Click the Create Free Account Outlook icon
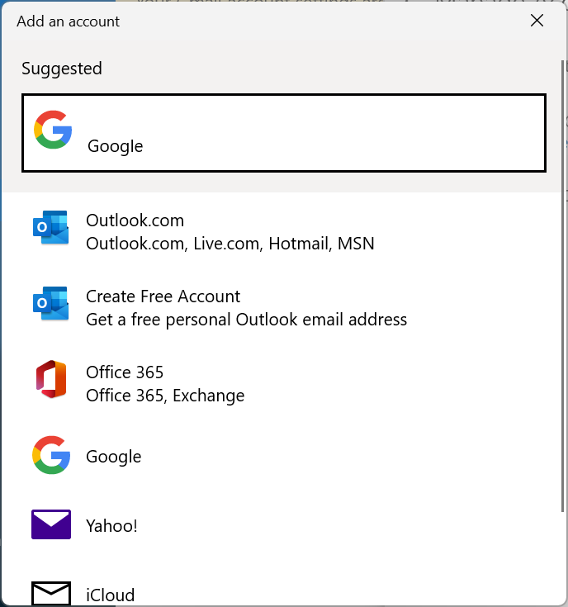This screenshot has height=607, width=568. tap(50, 303)
